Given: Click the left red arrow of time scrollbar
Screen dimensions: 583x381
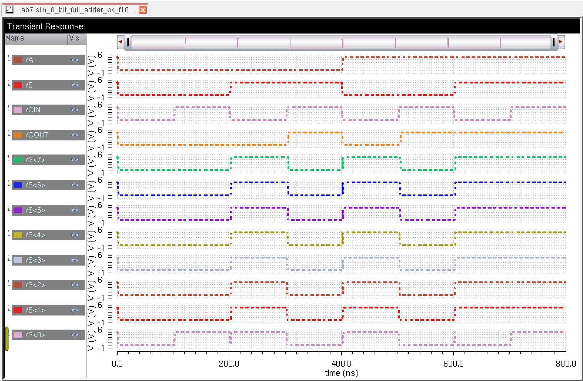Looking at the screenshot, I should (120, 42).
